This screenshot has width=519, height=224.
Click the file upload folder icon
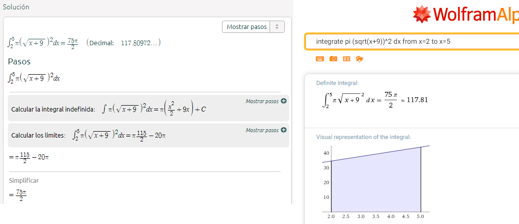coord(359,59)
